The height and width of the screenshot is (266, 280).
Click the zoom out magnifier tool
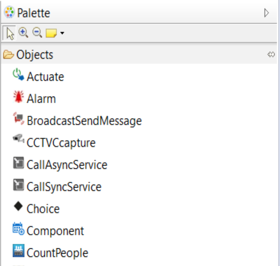coord(37,33)
